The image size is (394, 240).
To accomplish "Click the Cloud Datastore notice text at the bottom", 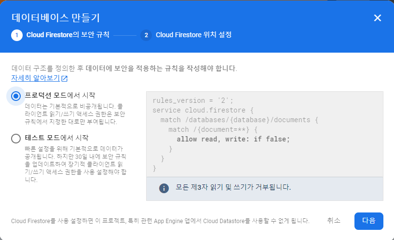I will coord(160,221).
